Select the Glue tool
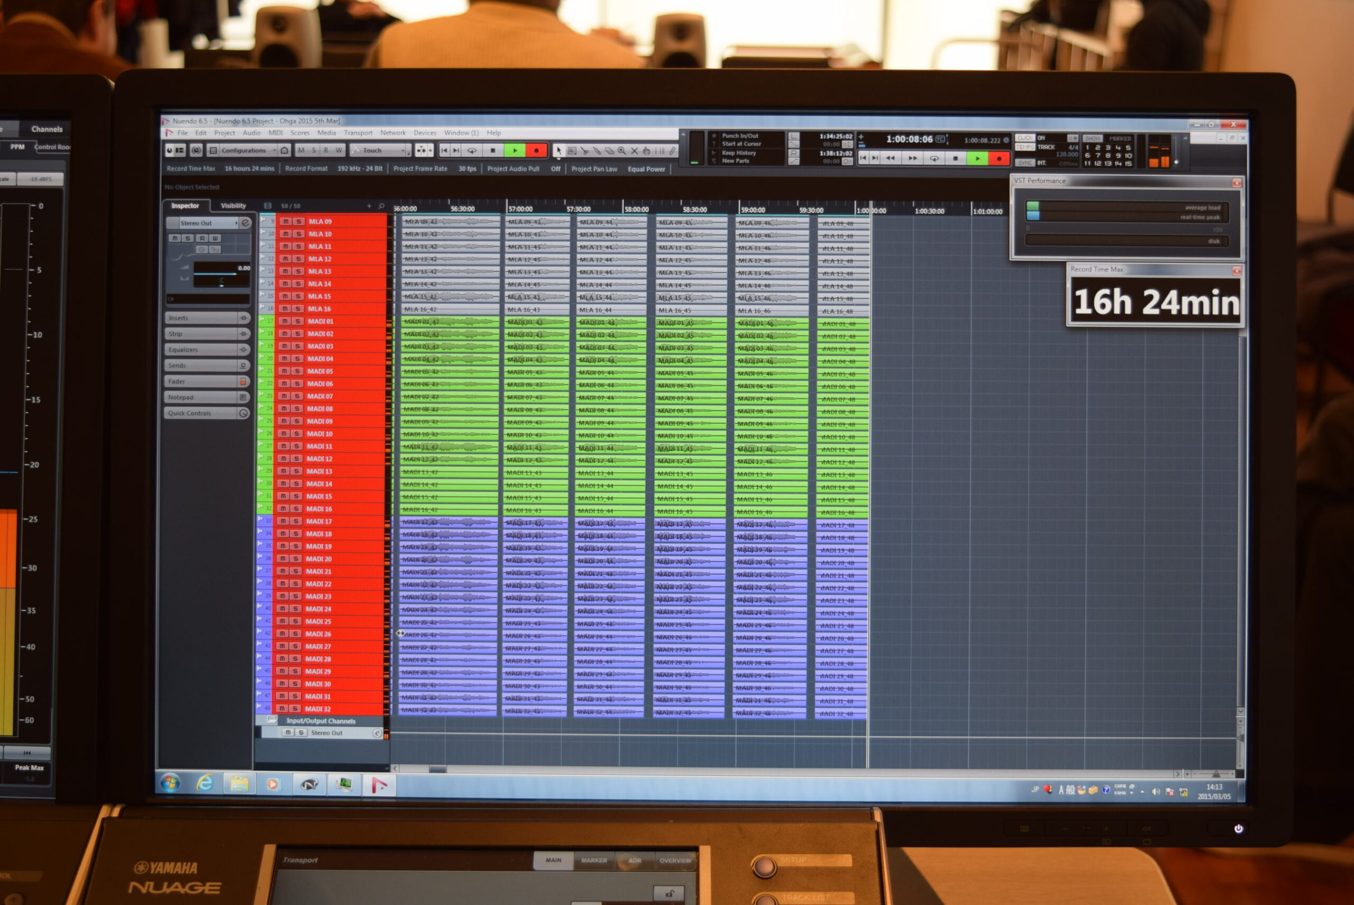Screen dimensions: 1354x905 tap(597, 151)
